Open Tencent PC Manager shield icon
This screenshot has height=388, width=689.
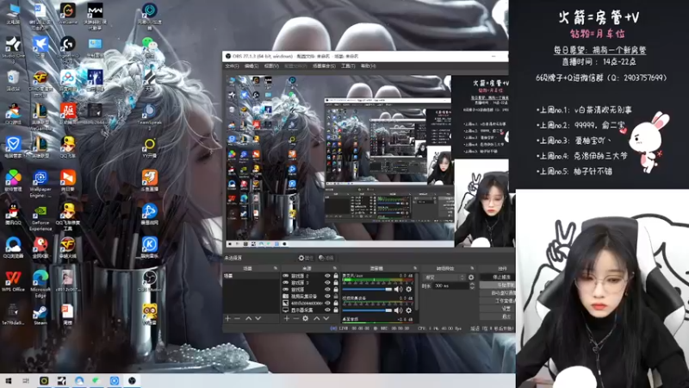pos(13,147)
